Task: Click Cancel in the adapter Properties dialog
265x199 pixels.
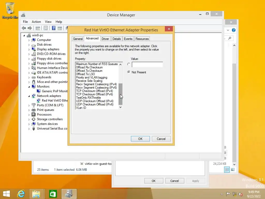Action: point(161,139)
